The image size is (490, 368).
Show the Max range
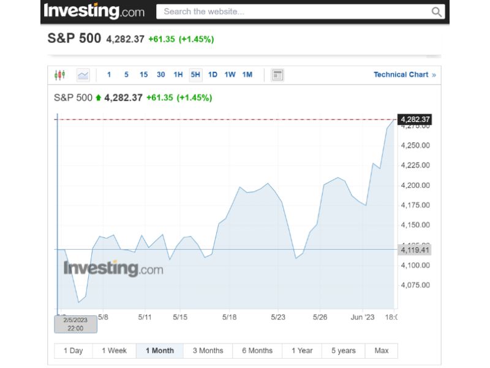pyautogui.click(x=382, y=351)
